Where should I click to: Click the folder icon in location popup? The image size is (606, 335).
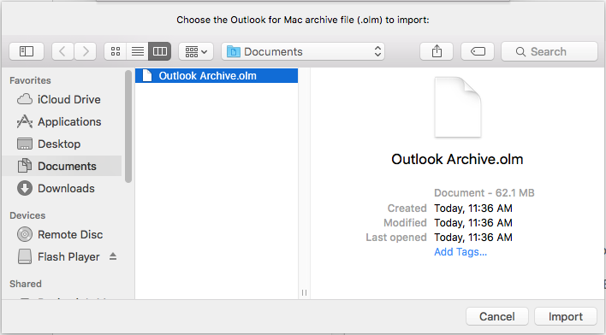tap(234, 51)
